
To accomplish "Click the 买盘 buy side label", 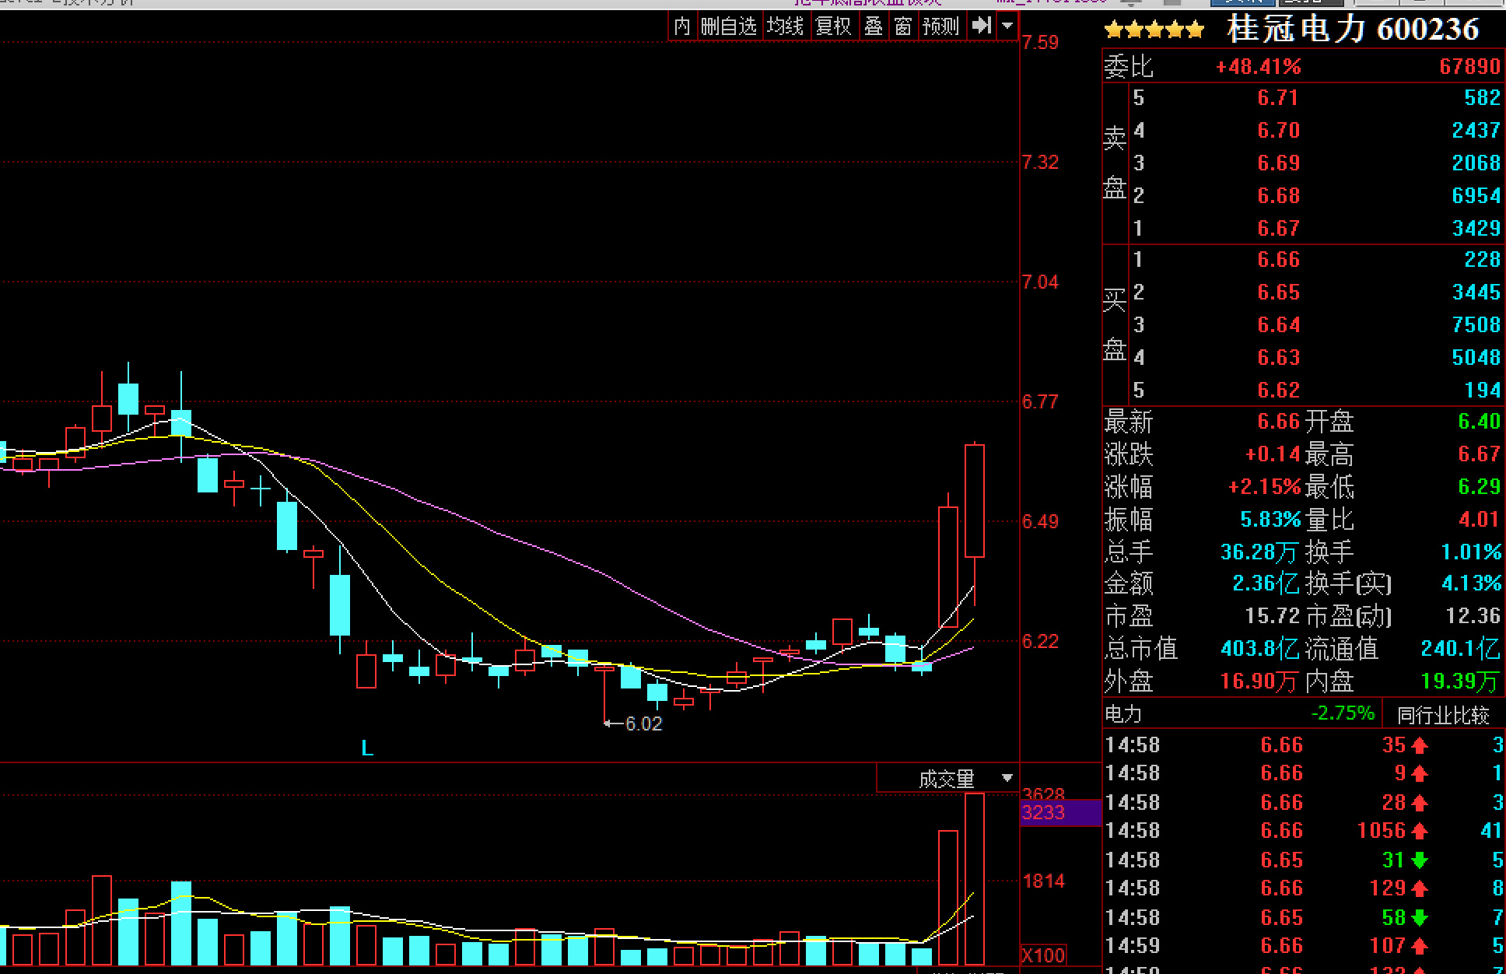I will [x=1115, y=324].
